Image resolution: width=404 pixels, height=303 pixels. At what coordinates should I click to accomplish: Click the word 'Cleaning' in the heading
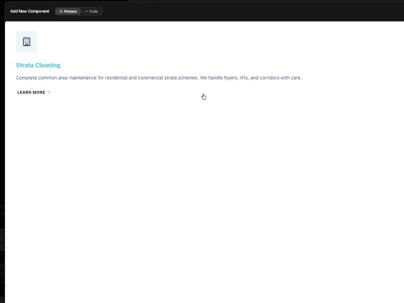pyautogui.click(x=48, y=65)
